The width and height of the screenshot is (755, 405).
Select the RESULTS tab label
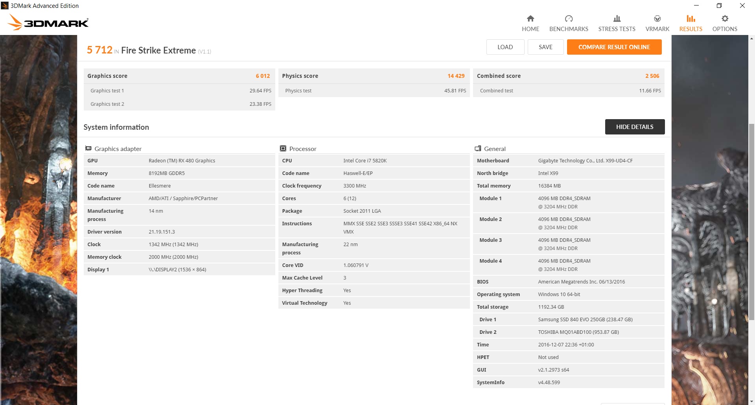point(691,29)
